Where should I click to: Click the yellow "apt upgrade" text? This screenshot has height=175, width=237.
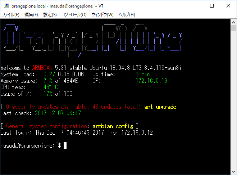(x=160, y=107)
